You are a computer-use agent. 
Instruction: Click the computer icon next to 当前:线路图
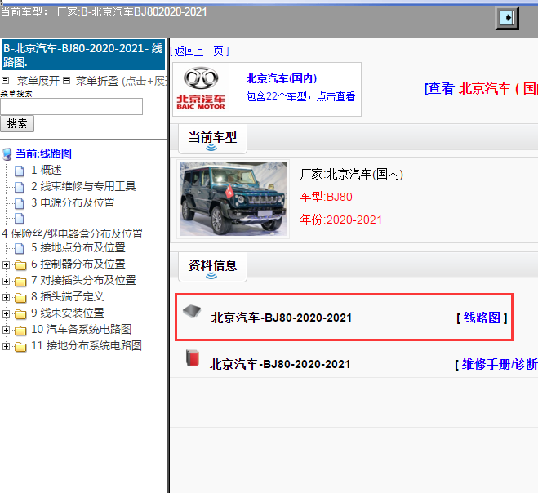[x=7, y=154]
